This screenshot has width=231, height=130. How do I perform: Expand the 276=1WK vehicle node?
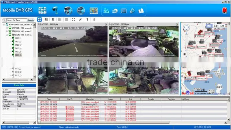coord(7,28)
